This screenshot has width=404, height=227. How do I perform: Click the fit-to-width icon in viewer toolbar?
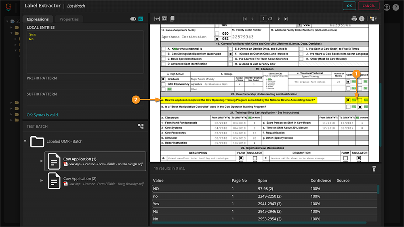coord(157,19)
